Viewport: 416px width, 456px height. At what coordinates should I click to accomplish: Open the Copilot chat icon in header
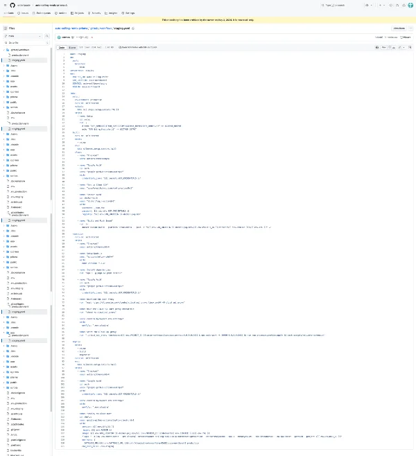367,6
